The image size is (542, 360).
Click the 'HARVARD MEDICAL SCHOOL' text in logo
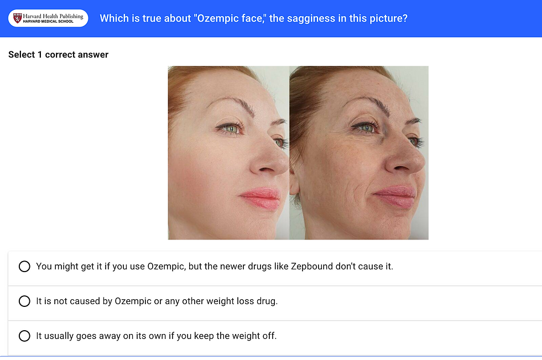pos(48,22)
